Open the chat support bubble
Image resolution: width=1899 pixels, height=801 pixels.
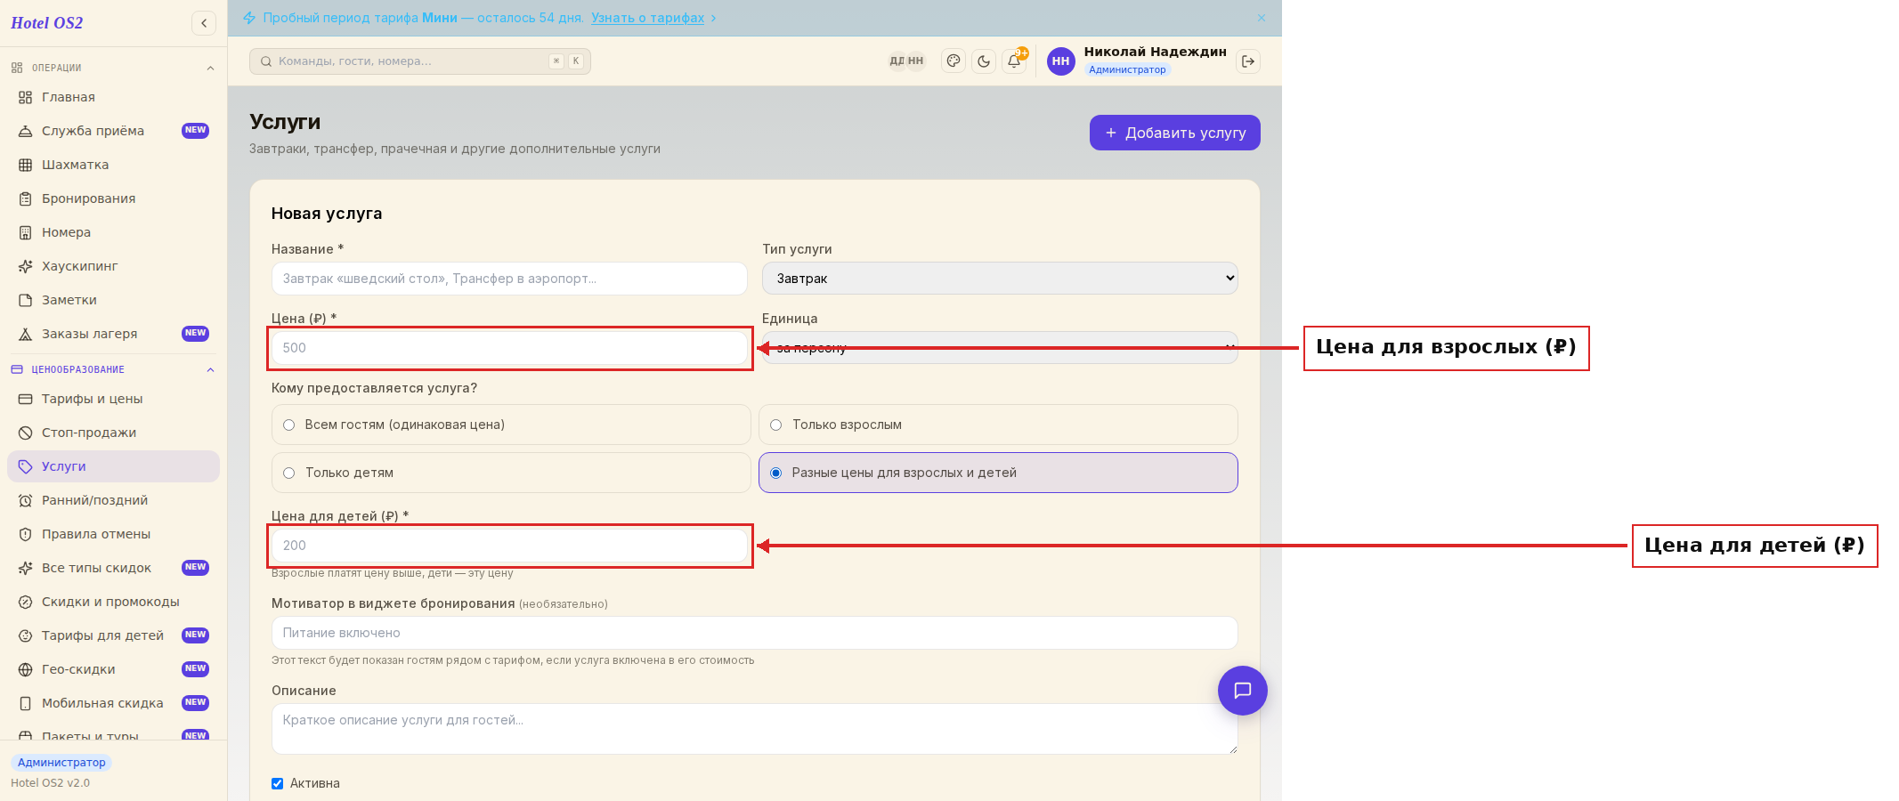[1243, 691]
